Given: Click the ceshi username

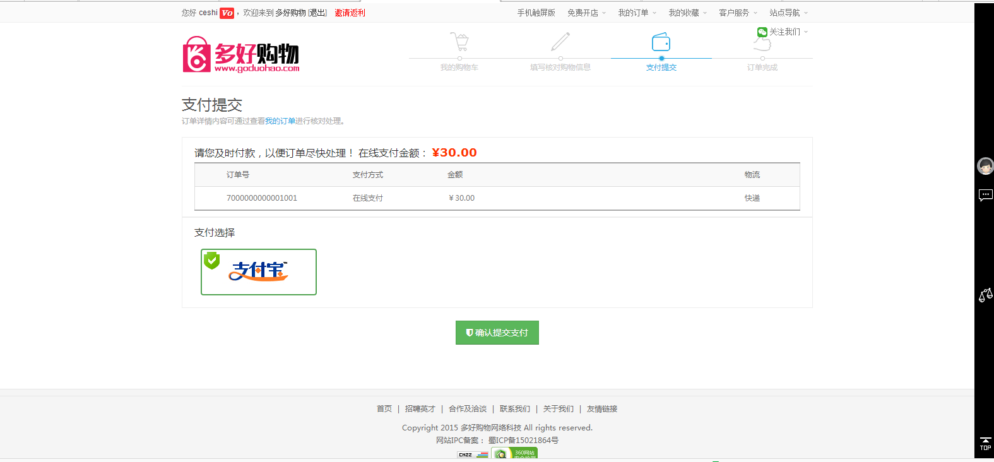Looking at the screenshot, I should coord(208,13).
